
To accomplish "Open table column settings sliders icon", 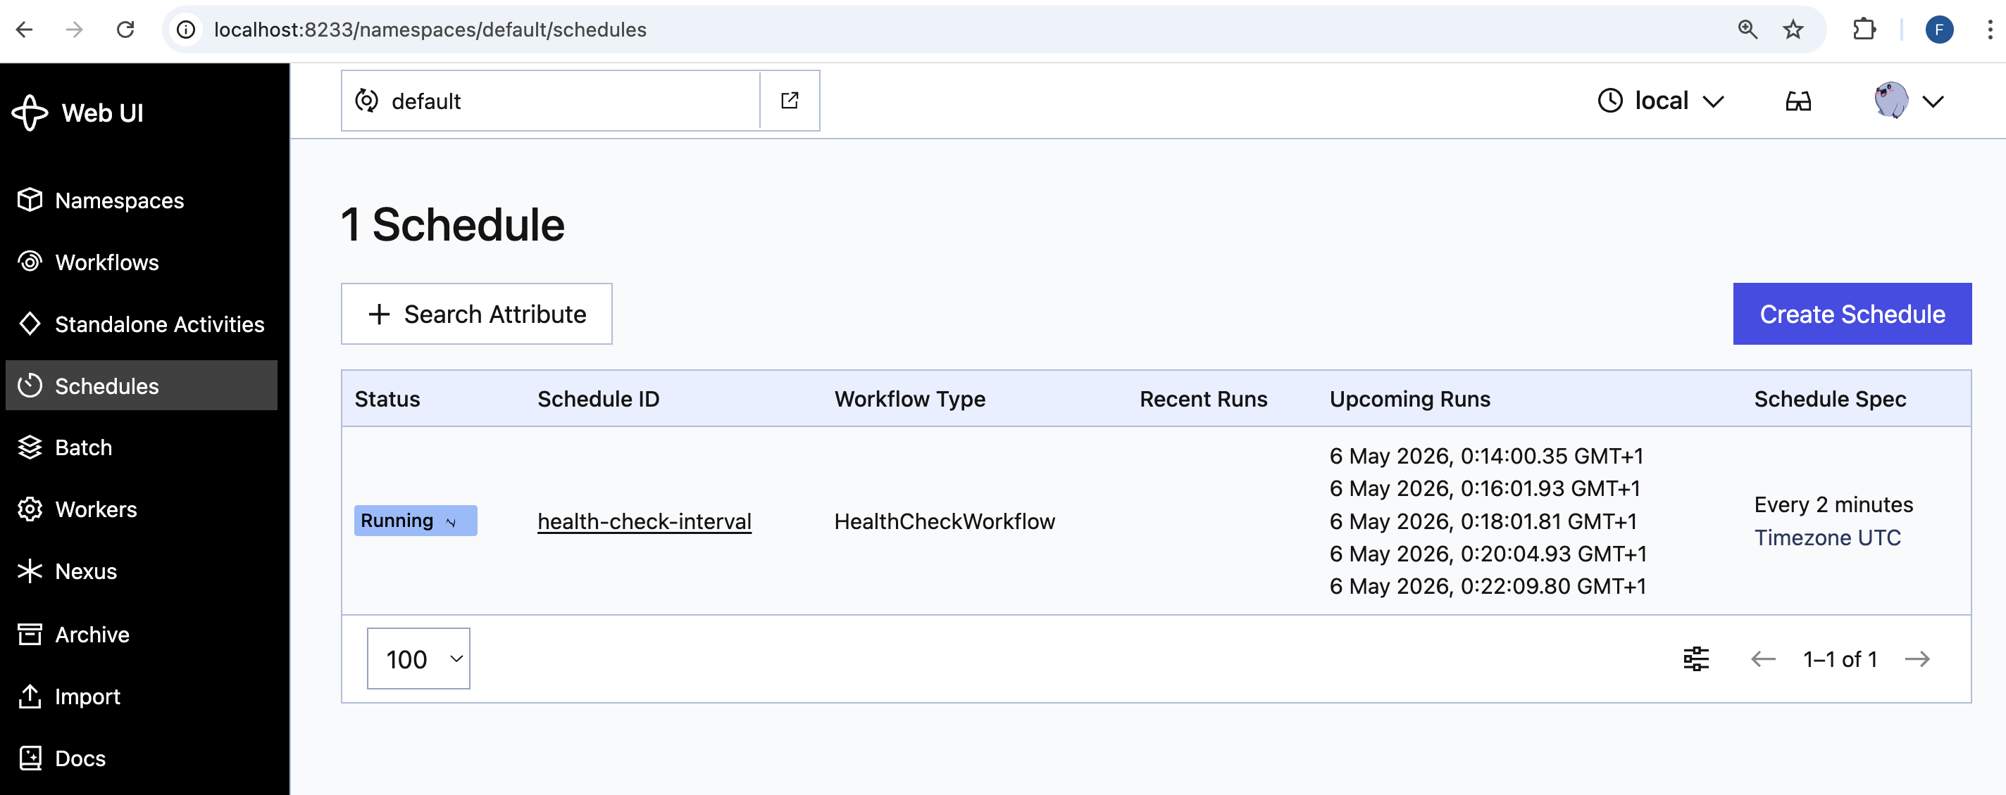I will (x=1695, y=659).
